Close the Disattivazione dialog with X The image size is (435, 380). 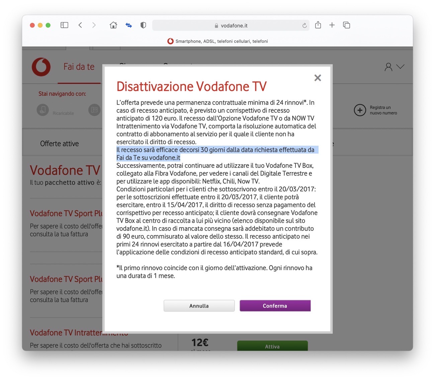click(x=318, y=78)
